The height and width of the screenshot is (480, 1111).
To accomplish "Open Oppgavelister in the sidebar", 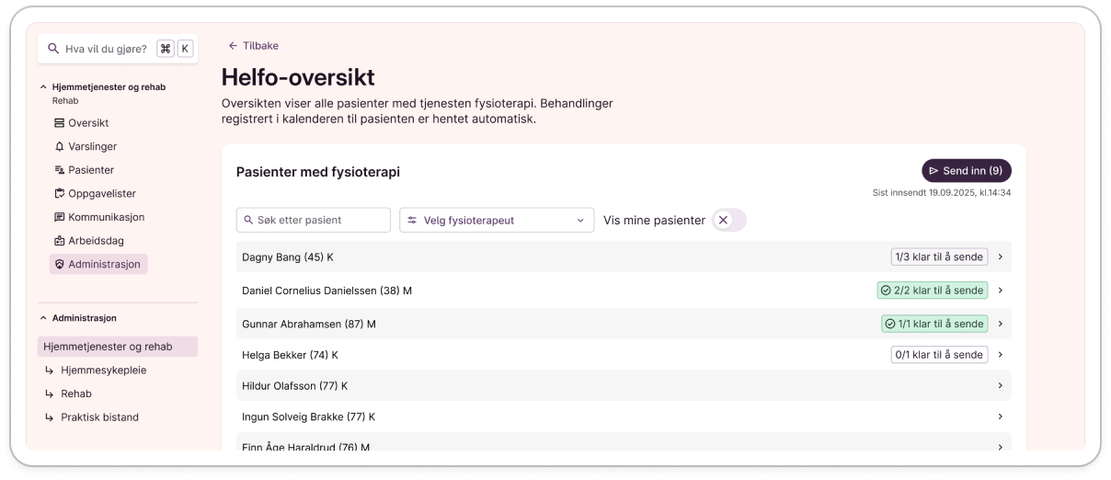I will pos(101,194).
